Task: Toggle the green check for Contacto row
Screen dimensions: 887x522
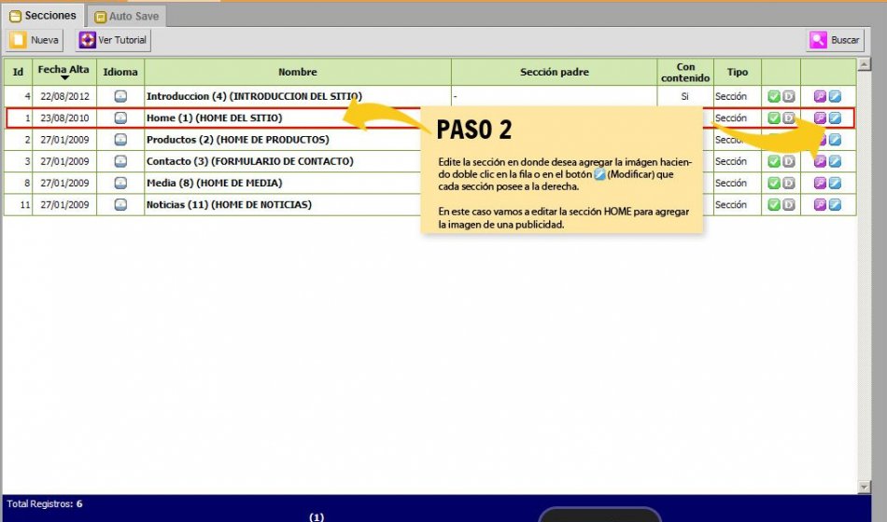Action: tap(774, 161)
